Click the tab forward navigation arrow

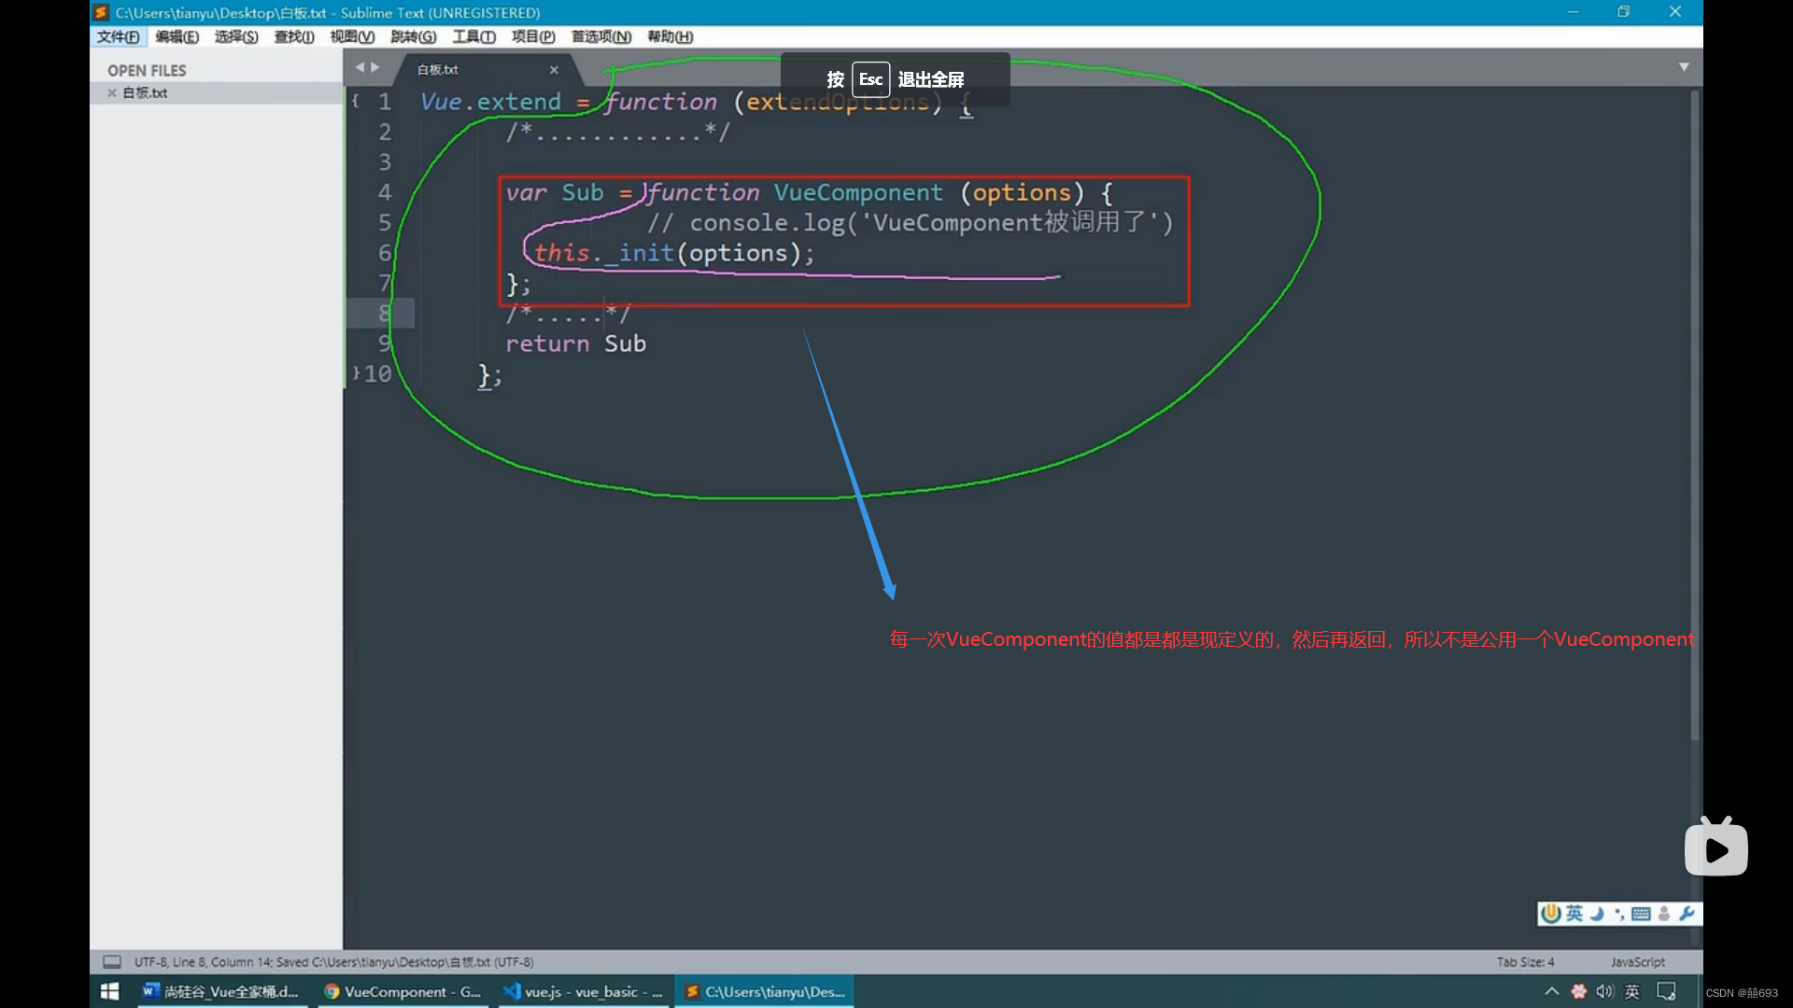375,67
